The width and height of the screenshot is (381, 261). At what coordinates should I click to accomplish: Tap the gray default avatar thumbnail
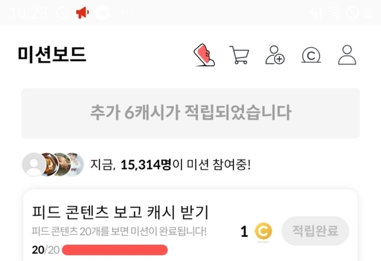pyautogui.click(x=34, y=164)
